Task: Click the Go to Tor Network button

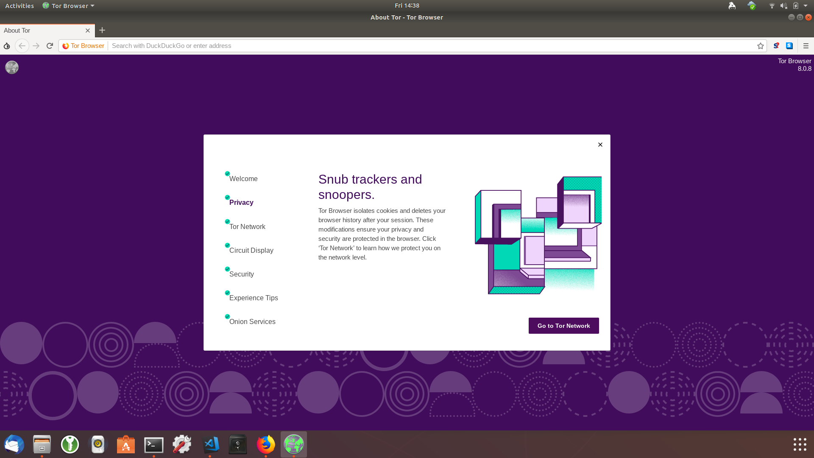Action: click(x=563, y=326)
